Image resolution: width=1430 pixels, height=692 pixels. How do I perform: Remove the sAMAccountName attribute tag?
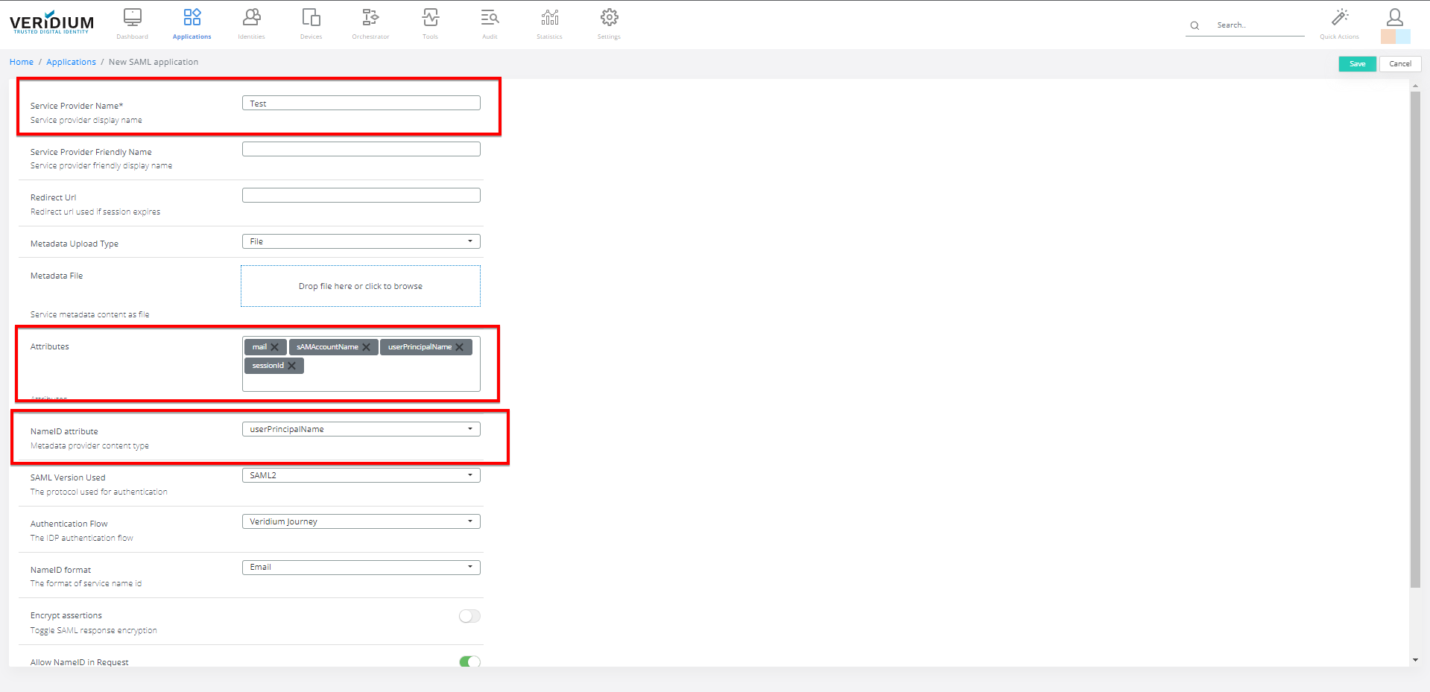366,347
